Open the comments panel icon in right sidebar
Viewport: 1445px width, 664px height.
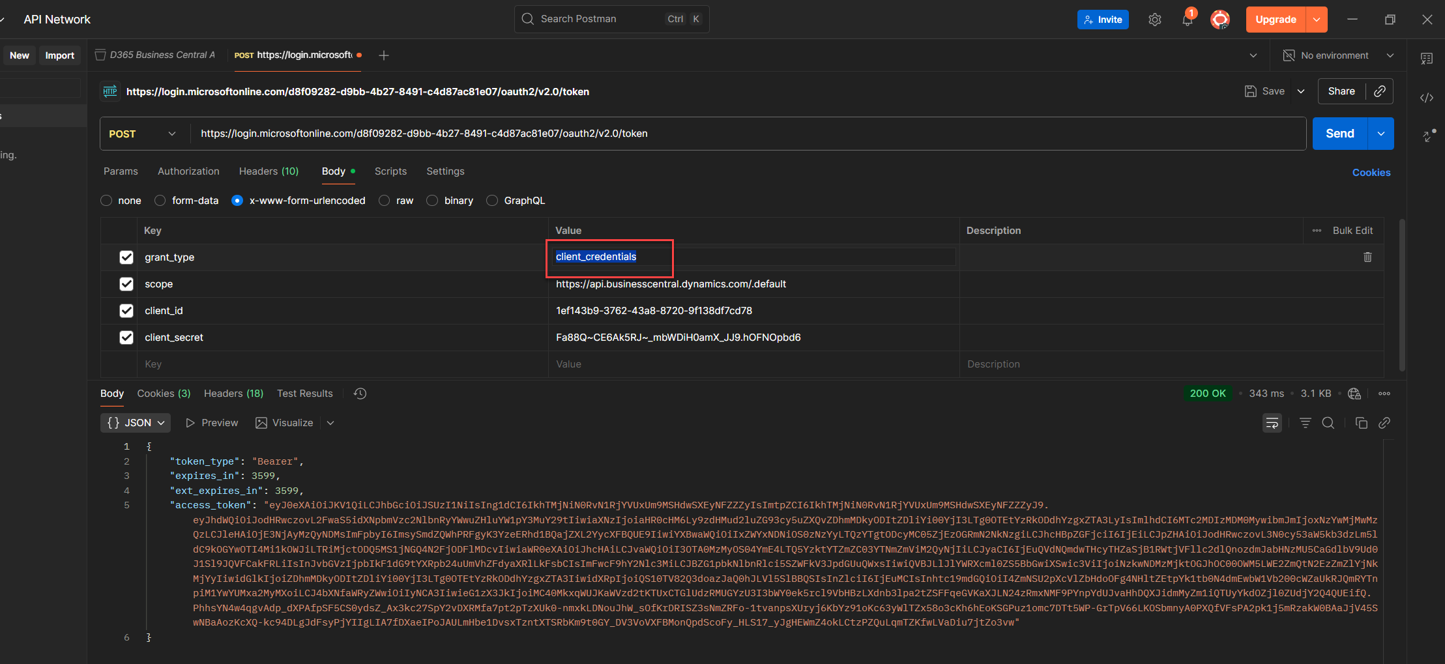tap(1427, 59)
